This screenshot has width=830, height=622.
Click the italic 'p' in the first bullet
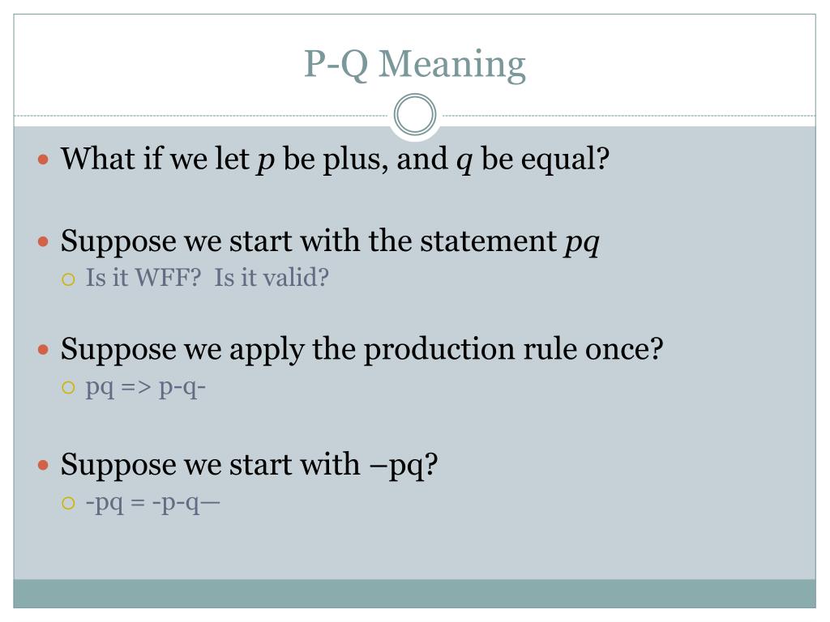pos(266,161)
